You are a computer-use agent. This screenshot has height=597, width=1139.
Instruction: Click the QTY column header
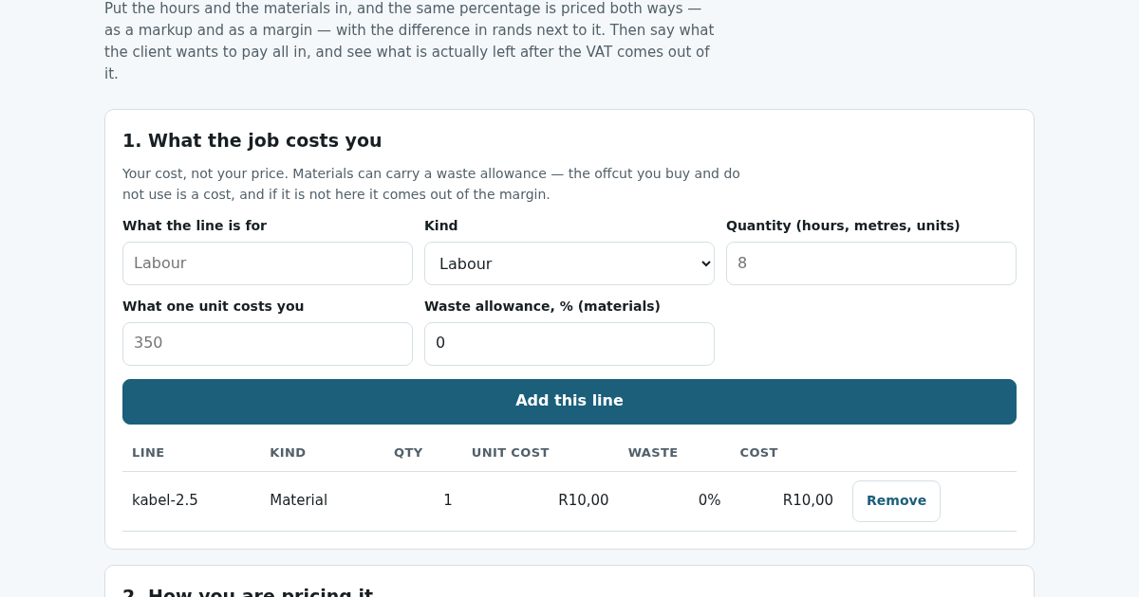click(x=408, y=453)
